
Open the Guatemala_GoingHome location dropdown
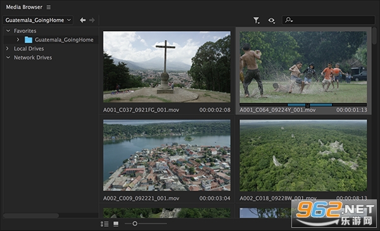[38, 20]
